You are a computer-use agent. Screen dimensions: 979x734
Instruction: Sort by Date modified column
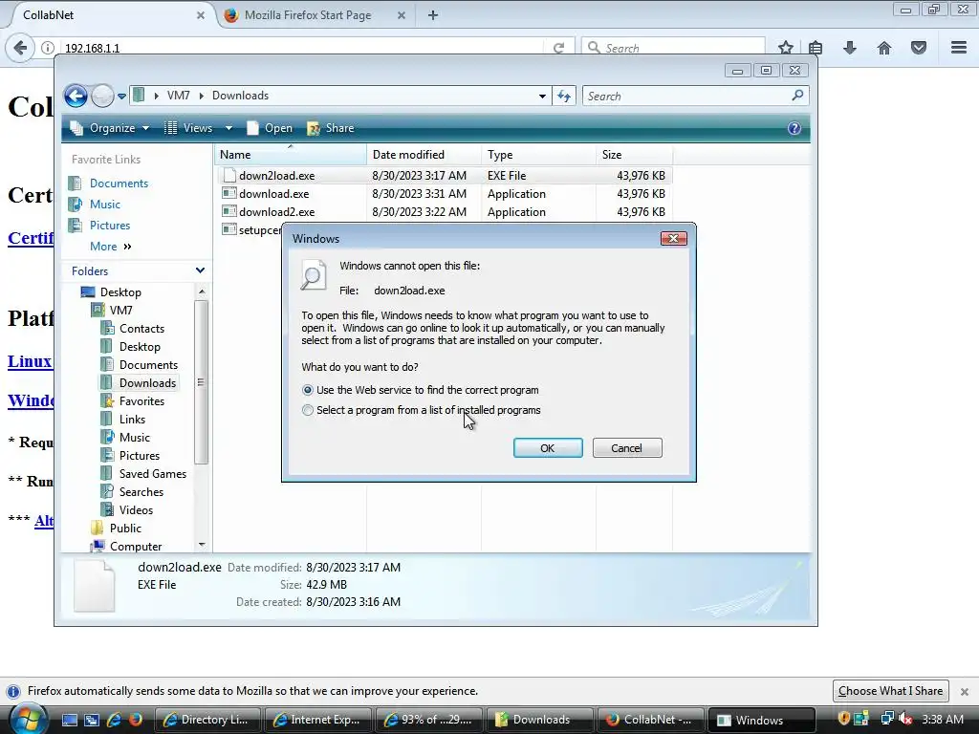tap(424, 154)
